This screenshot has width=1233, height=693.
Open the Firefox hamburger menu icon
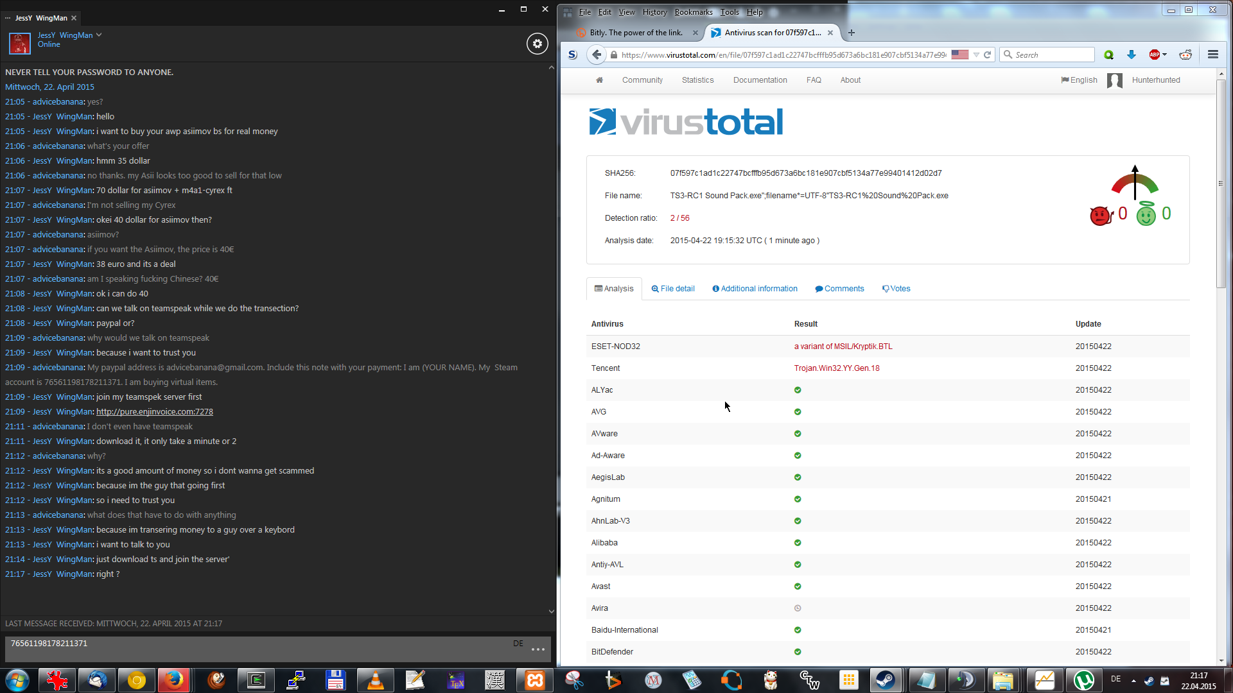coord(1212,55)
